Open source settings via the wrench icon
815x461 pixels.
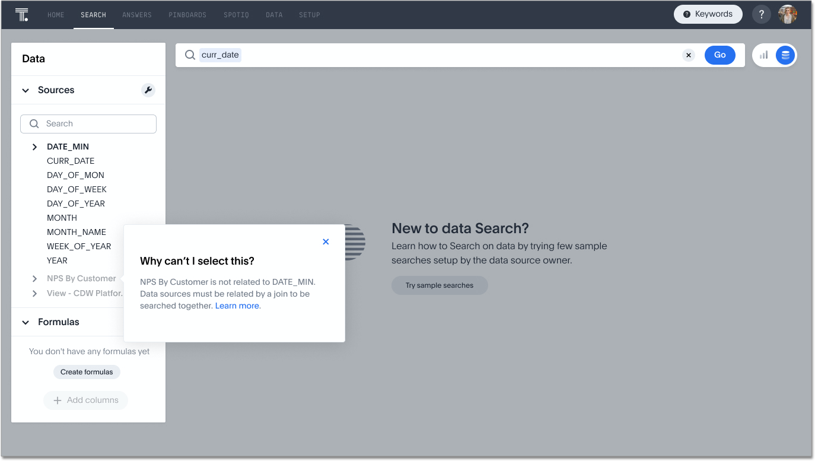(x=148, y=90)
